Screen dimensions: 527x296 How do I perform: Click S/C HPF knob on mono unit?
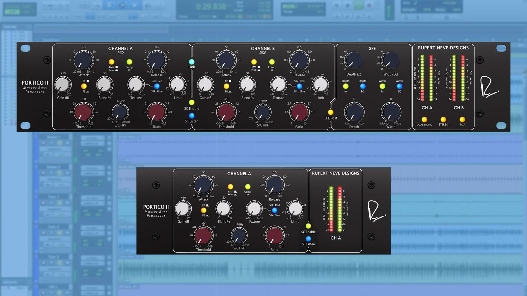coord(239,235)
